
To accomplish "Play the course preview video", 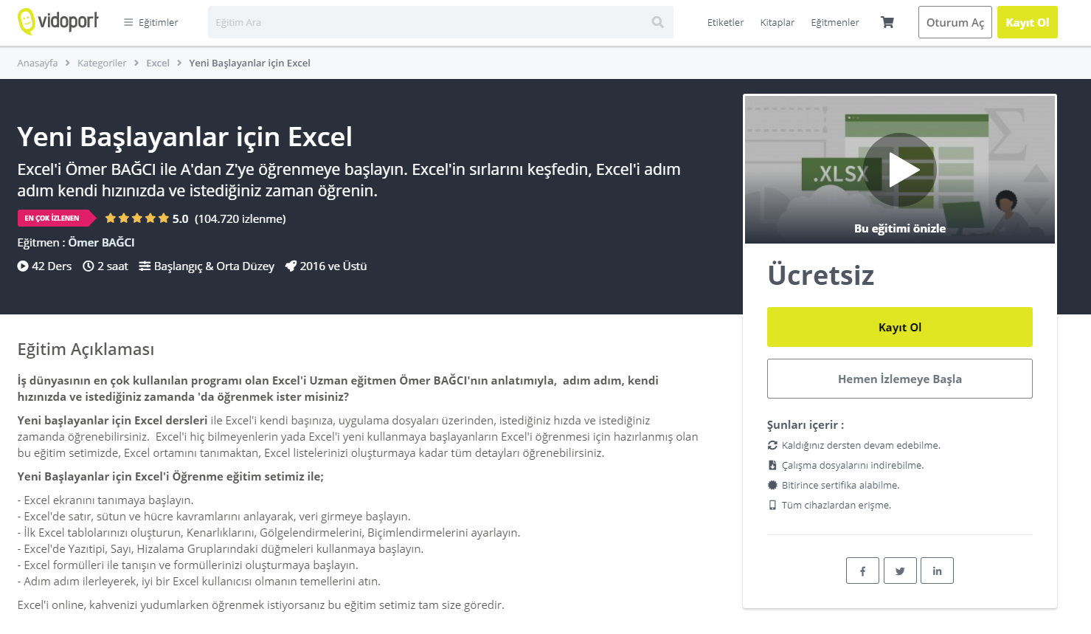I will (900, 170).
